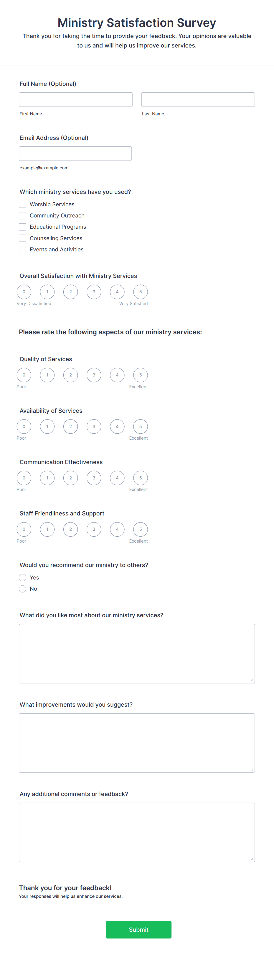Rate Staff Friendliness and Support as 5
The width and height of the screenshot is (274, 953).
[x=140, y=529]
